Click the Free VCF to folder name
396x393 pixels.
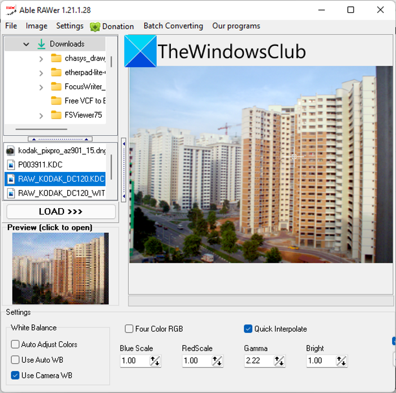[85, 101]
